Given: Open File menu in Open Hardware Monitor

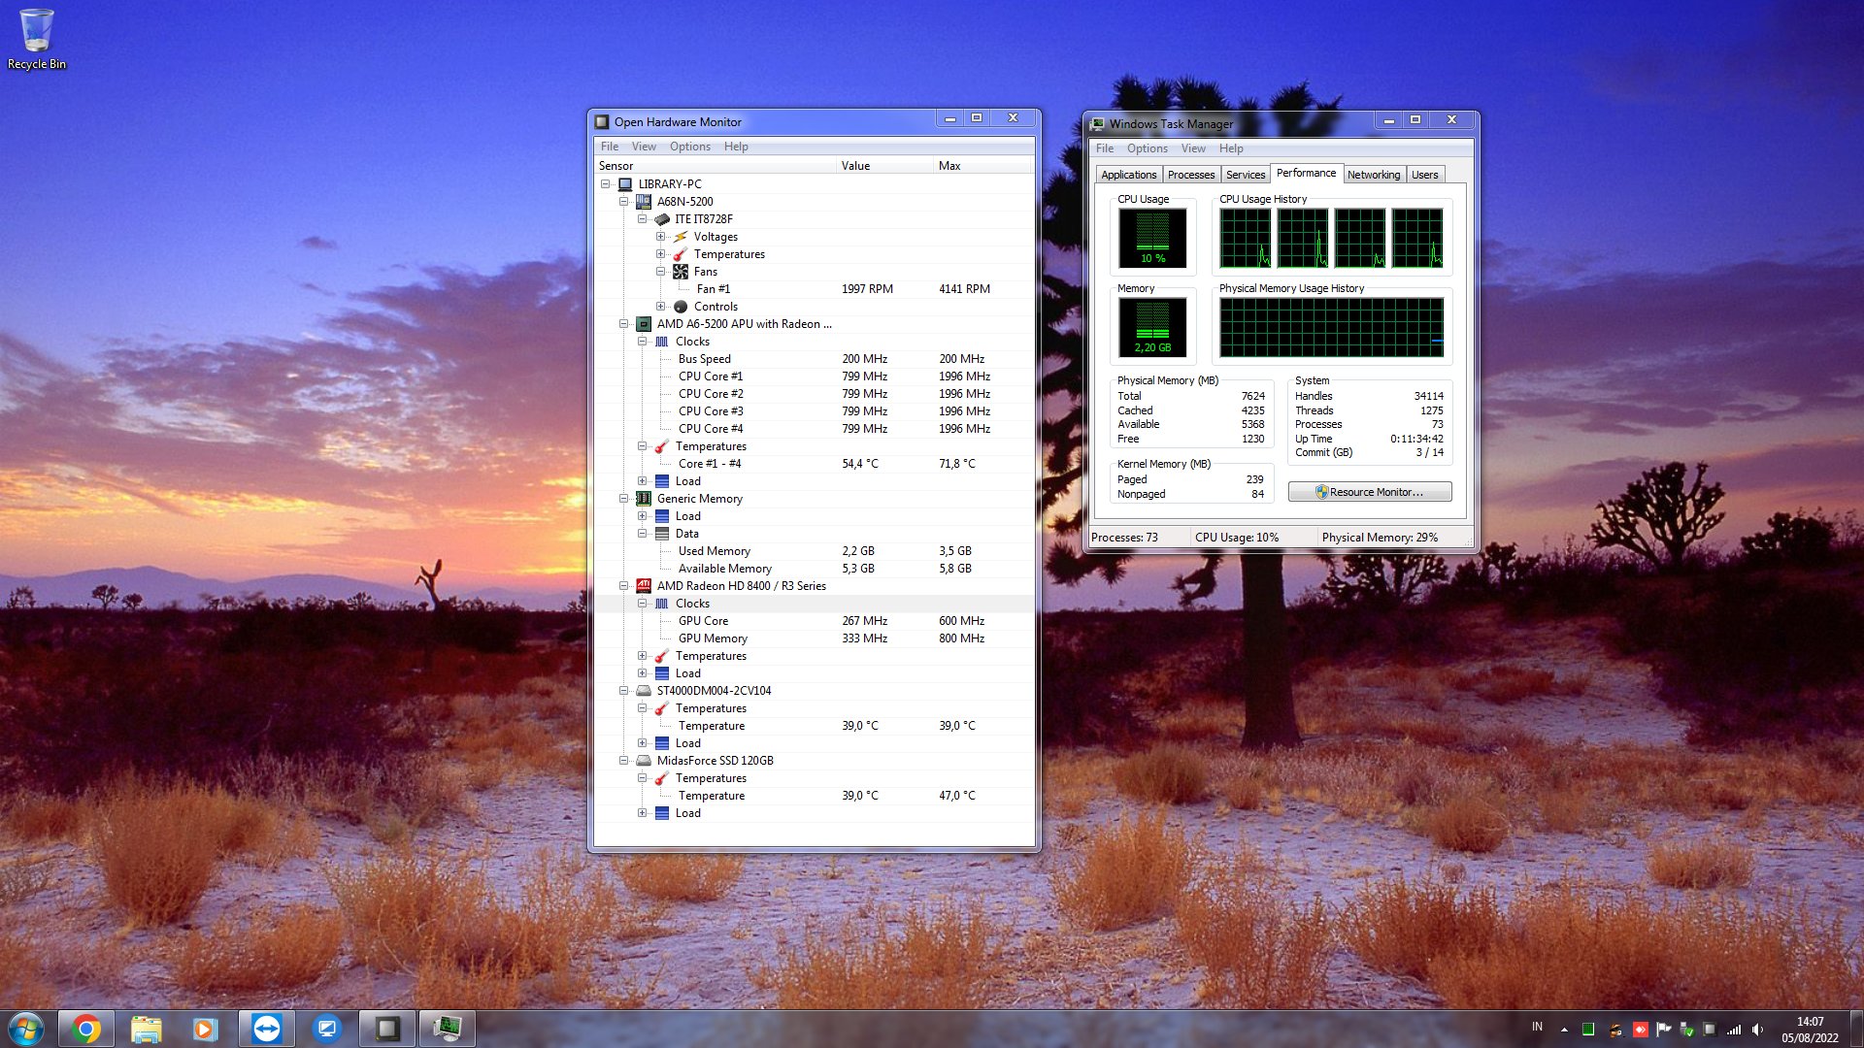Looking at the screenshot, I should 609,147.
